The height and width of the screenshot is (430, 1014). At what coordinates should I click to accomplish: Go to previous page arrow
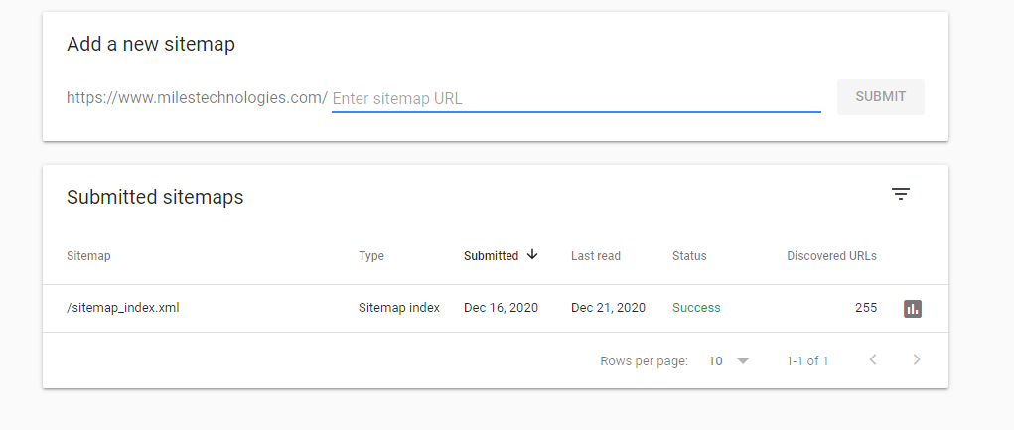tap(873, 359)
